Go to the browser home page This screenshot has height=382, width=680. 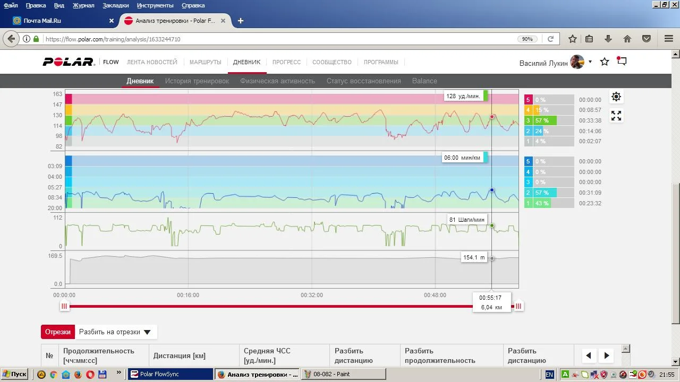tap(627, 39)
